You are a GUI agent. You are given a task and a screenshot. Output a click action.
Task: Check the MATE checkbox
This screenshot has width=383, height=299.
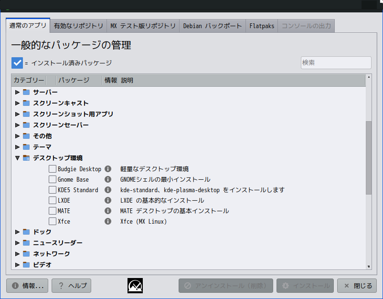point(52,211)
